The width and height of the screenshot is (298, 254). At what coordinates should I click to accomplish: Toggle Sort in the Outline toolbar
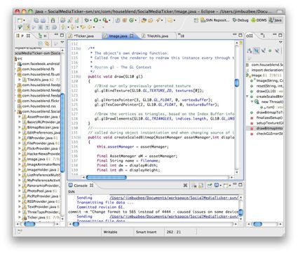point(250,50)
